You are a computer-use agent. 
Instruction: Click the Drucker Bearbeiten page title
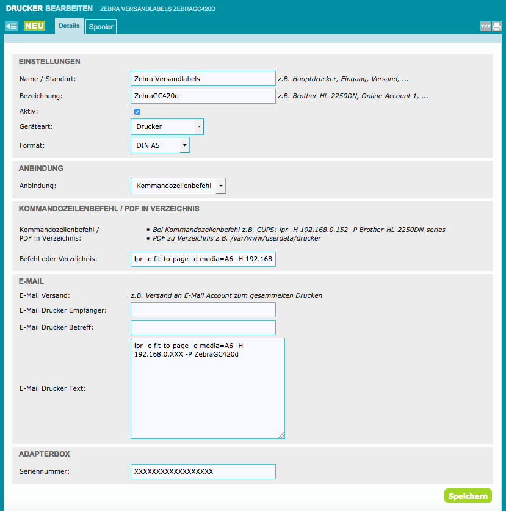pyautogui.click(x=49, y=9)
